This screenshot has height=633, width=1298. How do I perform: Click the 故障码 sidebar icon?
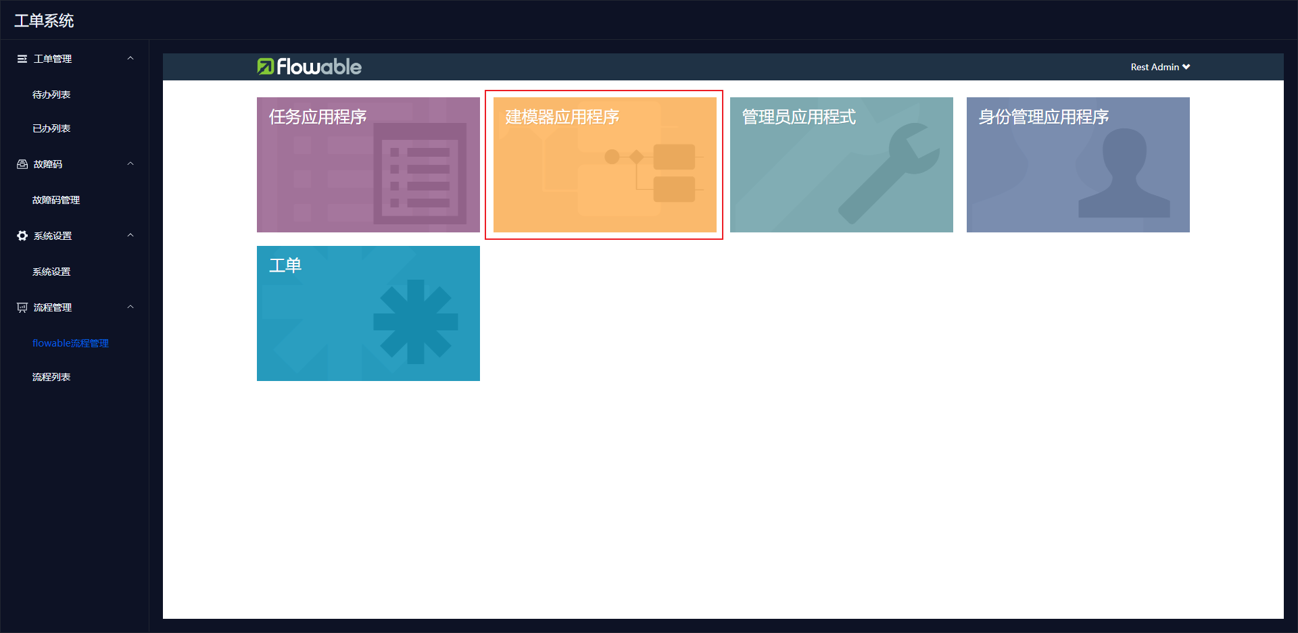[x=22, y=164]
